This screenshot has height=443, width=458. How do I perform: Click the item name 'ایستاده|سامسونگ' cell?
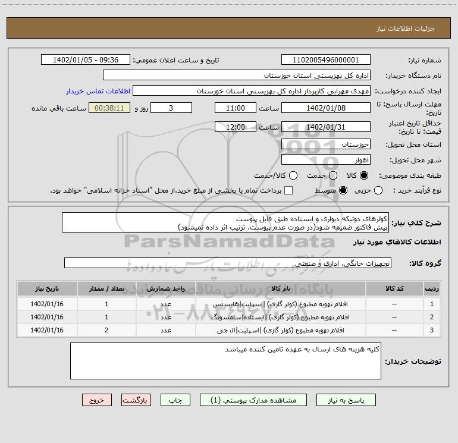point(280,317)
